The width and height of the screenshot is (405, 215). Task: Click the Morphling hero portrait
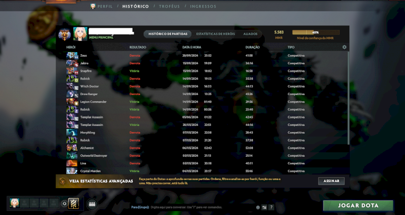pos(72,133)
